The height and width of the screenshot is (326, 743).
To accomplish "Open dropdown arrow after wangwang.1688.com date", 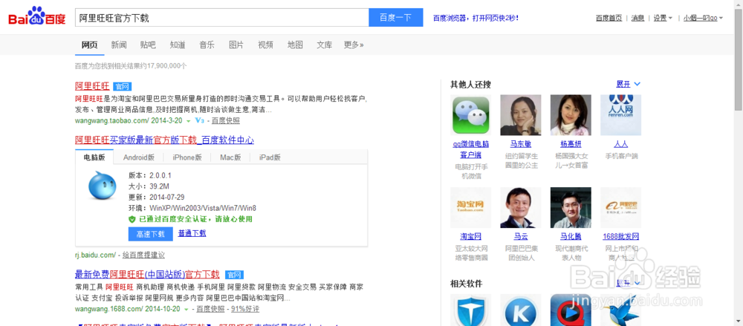I will point(186,310).
